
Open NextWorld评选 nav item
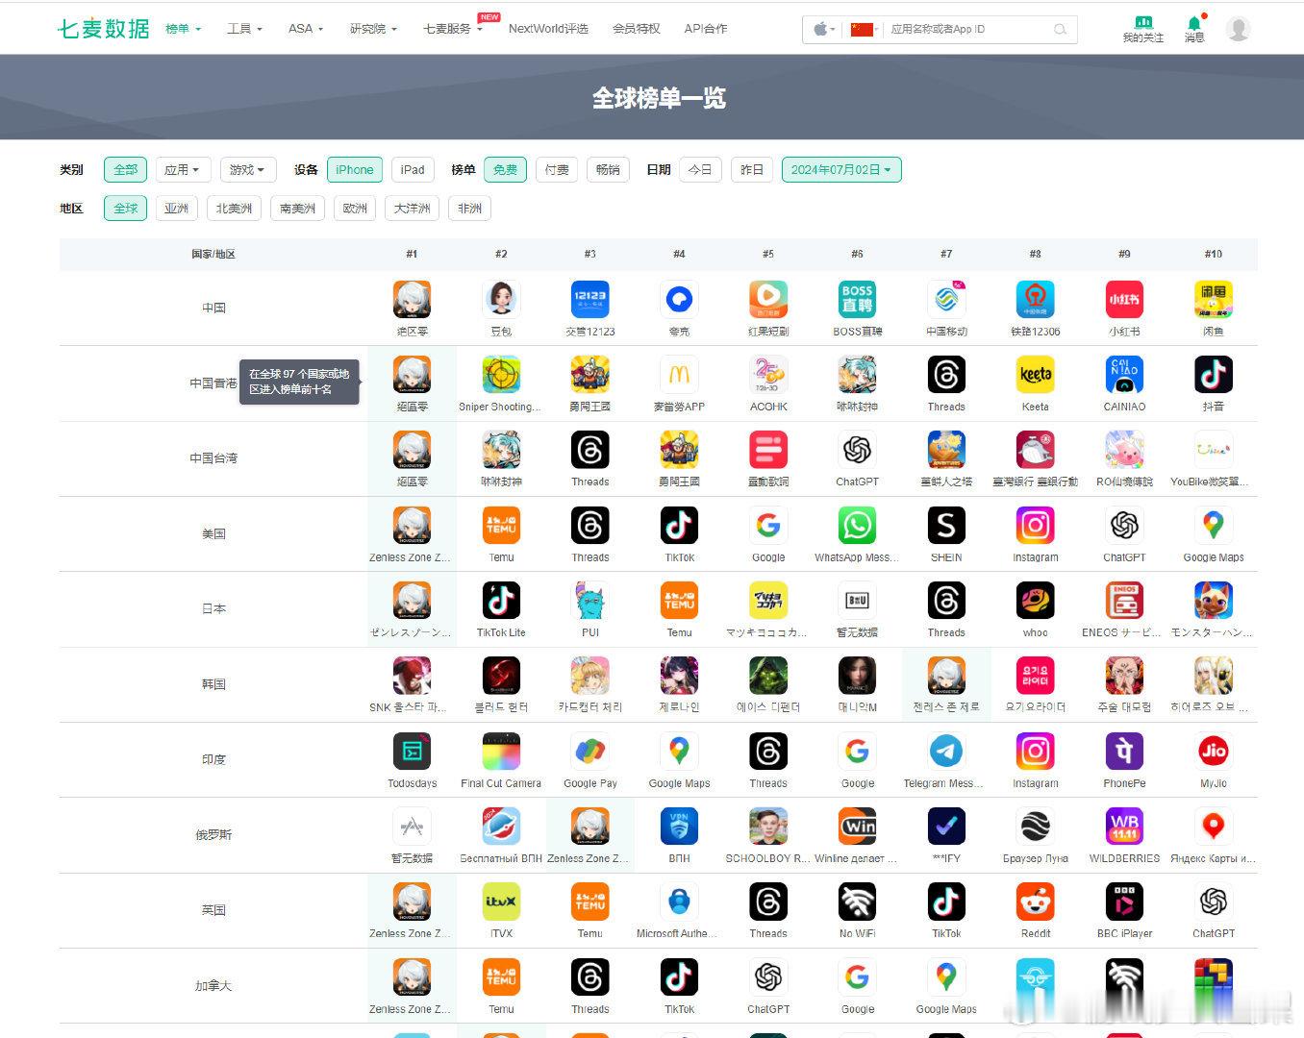click(548, 29)
